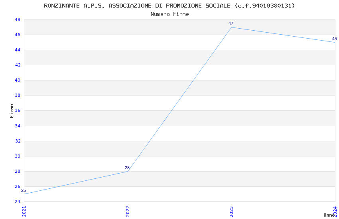This screenshot has width=339, height=219.
Task: Click the y-axis tick 32
Action: pyautogui.click(x=18, y=141)
